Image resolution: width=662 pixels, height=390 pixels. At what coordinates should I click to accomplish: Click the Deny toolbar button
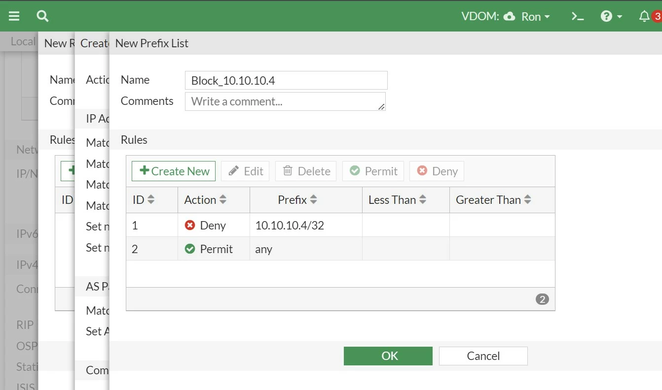pos(437,171)
